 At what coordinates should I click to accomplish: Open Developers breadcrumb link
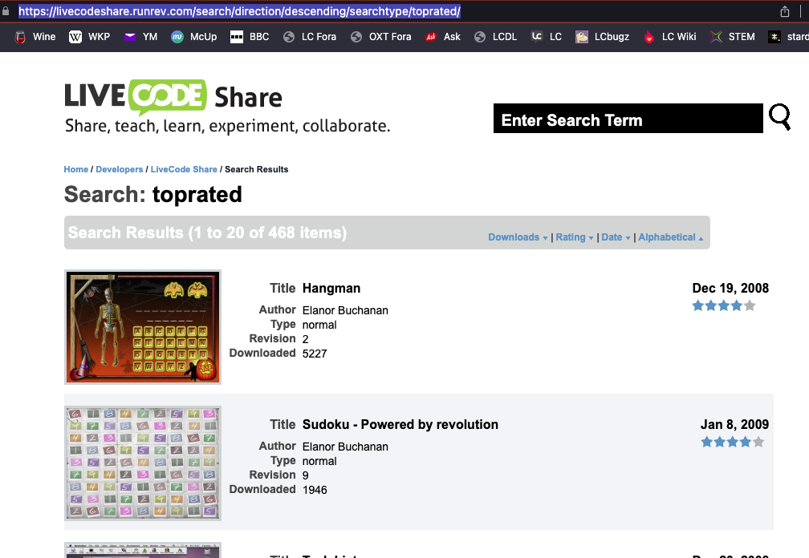point(119,169)
